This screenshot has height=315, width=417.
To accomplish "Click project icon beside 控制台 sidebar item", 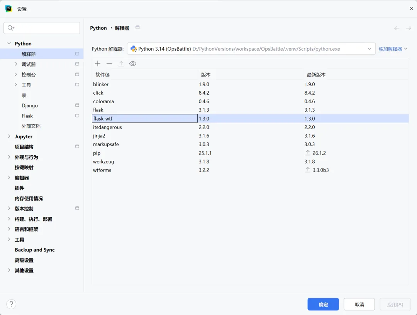I will tap(77, 74).
